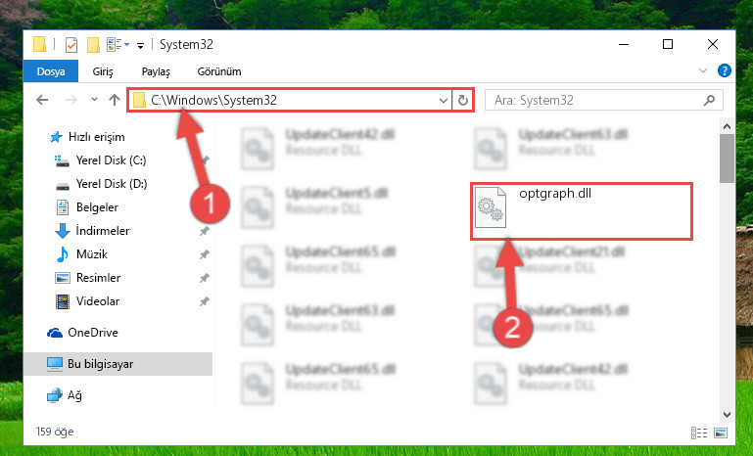The width and height of the screenshot is (753, 456).
Task: Click the New folder quick access icon
Action: click(93, 45)
